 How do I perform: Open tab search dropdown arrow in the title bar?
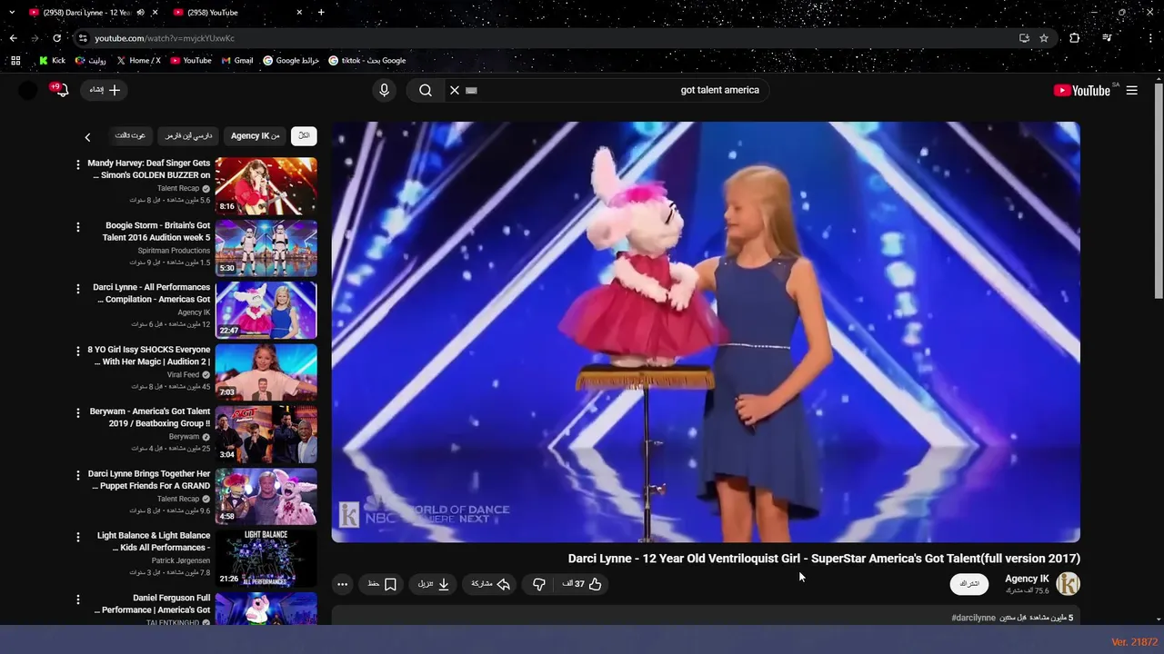12,13
